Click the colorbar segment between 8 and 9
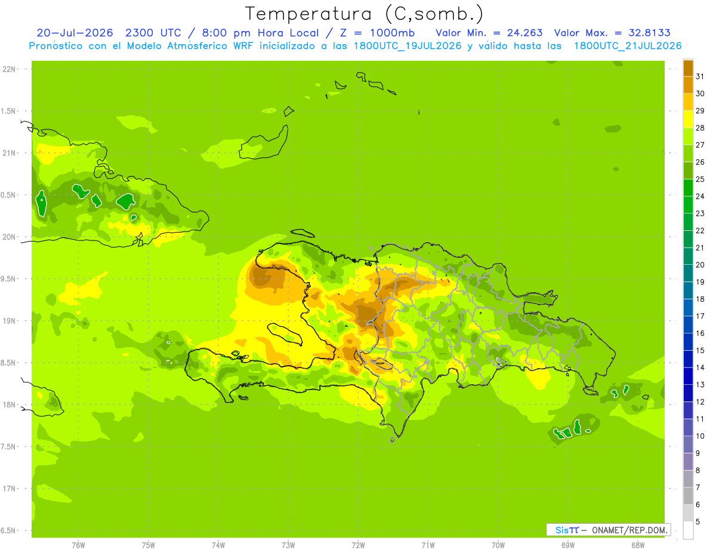The height and width of the screenshot is (553, 716). point(688,462)
